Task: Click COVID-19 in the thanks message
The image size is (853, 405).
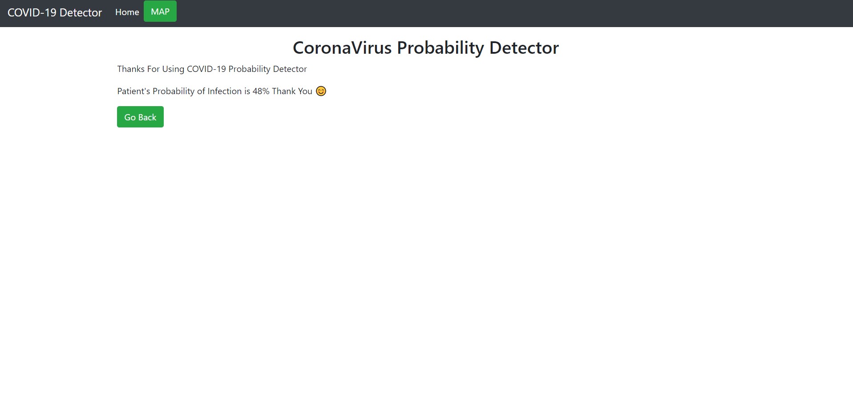Action: [x=206, y=69]
